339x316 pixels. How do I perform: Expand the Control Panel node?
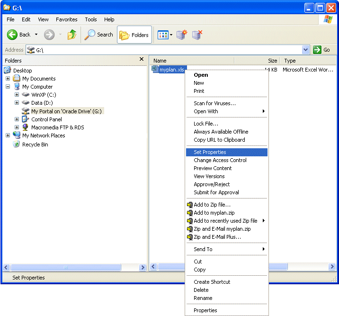coord(17,119)
